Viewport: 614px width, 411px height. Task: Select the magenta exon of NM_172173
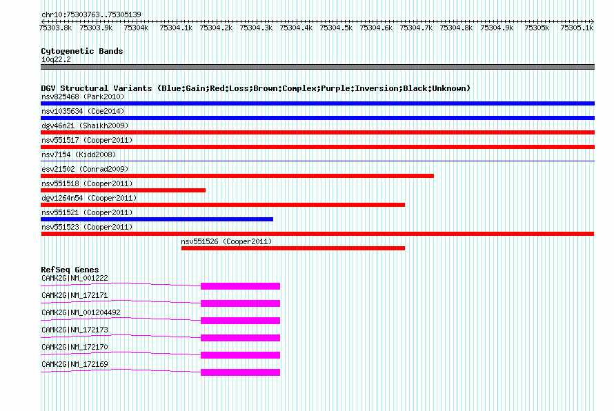[x=241, y=338]
